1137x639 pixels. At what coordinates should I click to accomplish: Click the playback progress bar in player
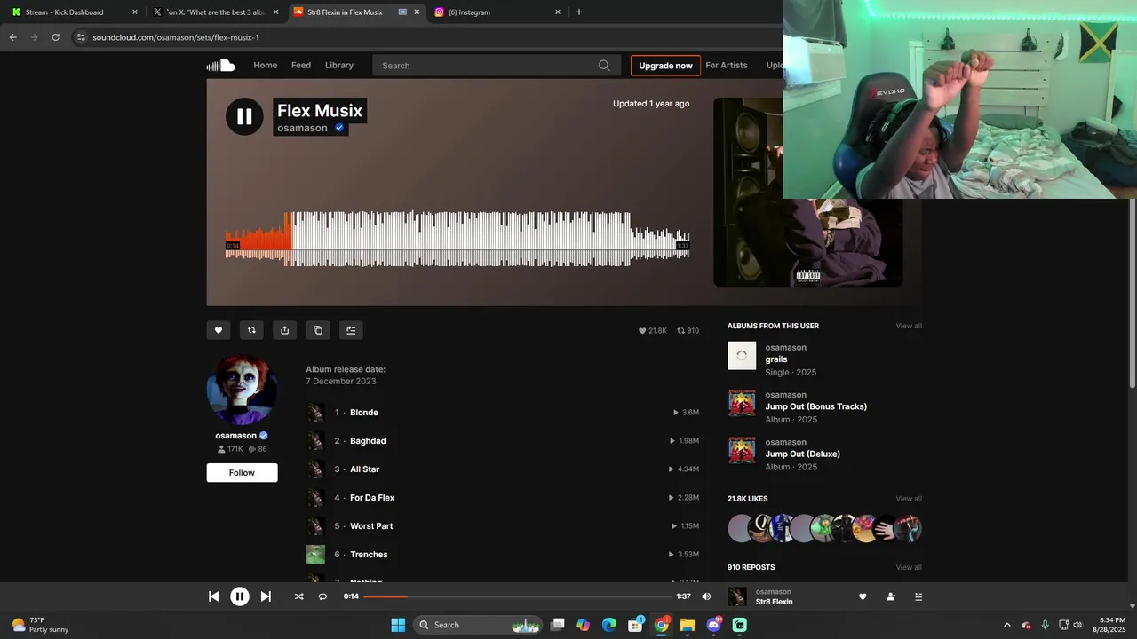pos(518,596)
